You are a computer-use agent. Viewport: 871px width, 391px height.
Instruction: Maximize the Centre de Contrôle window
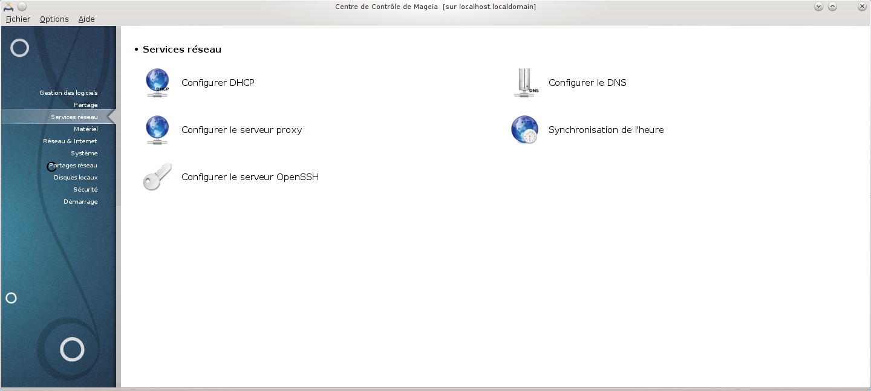[832, 7]
